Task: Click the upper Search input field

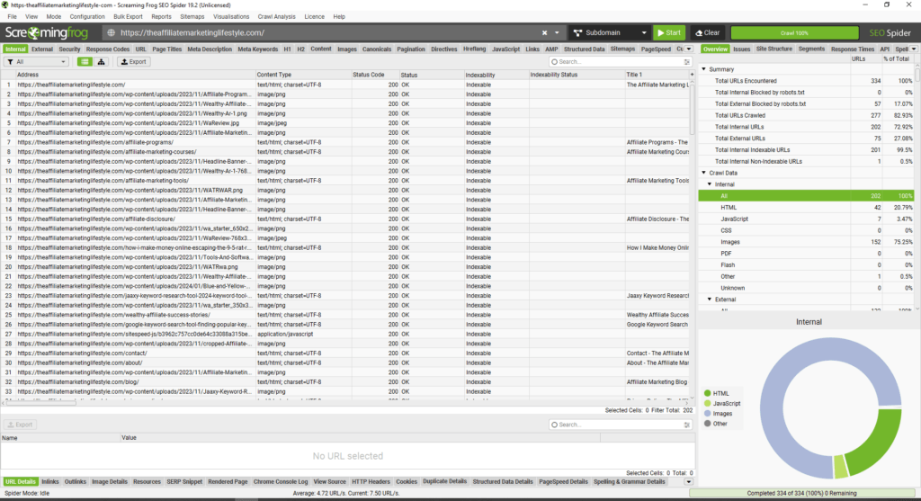Action: [620, 62]
